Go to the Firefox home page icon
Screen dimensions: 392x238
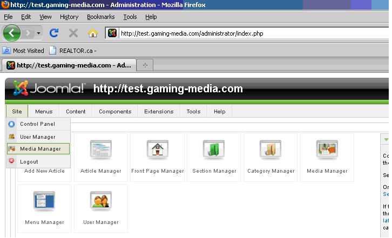[x=93, y=33]
